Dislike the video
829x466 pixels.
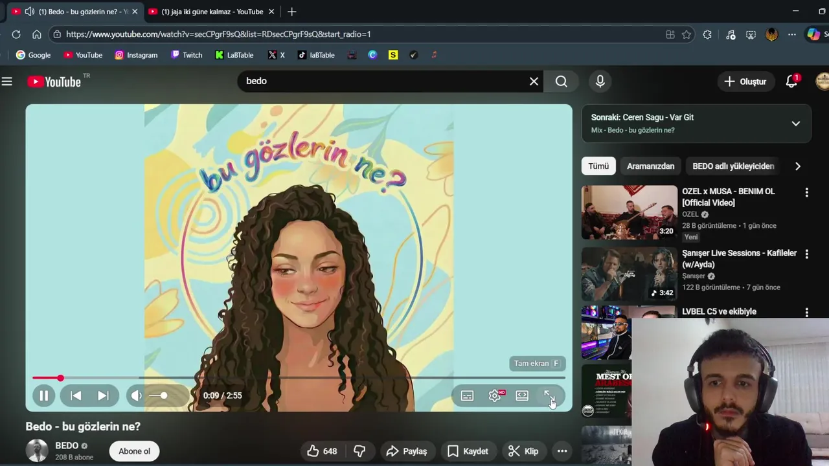tap(359, 451)
